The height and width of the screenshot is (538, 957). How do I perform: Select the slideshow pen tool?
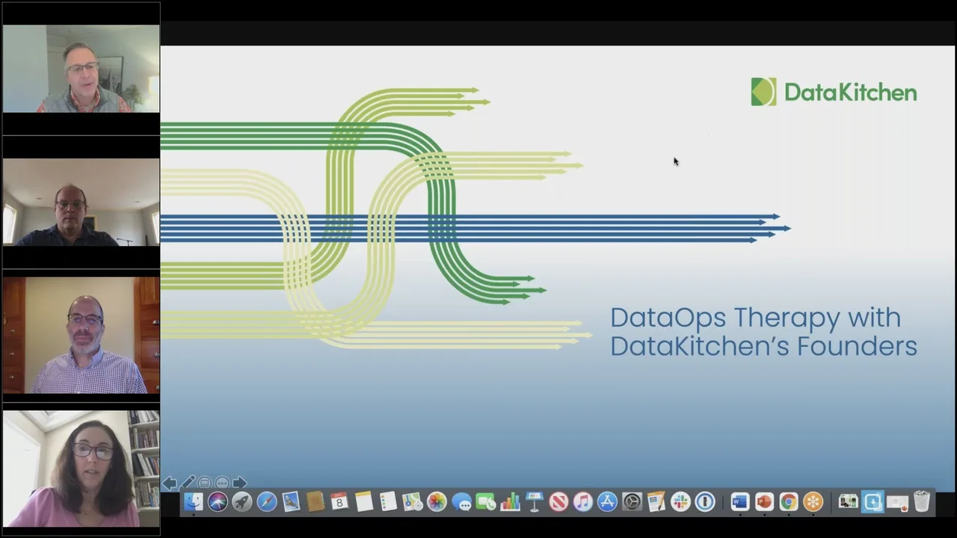point(187,483)
